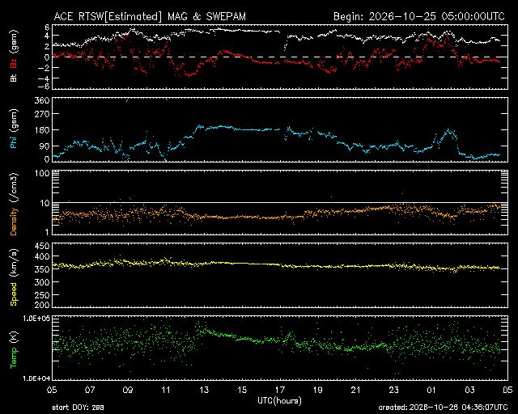Click the '17' hour tick label
Viewport: 518px width, 414px height.
[280, 390]
